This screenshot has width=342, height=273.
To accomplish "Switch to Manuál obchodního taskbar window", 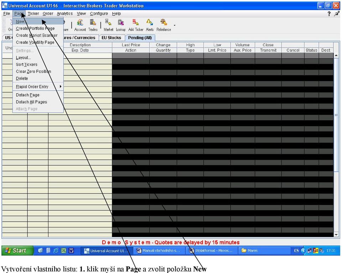I will click(159, 251).
